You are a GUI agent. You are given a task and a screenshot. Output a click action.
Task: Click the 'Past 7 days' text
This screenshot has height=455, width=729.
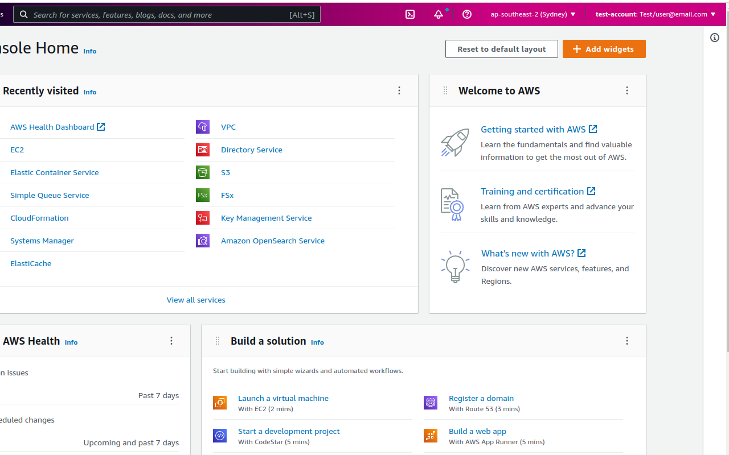point(158,395)
